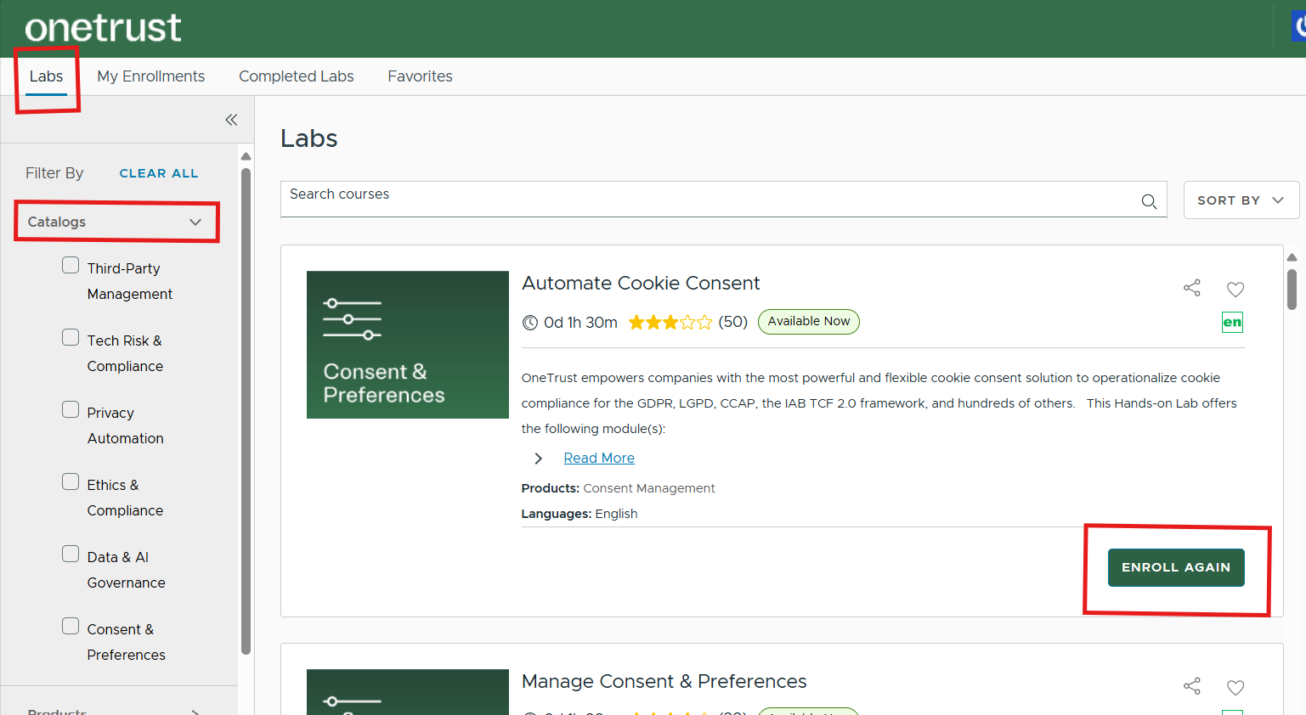Click the clock duration icon

click(530, 323)
